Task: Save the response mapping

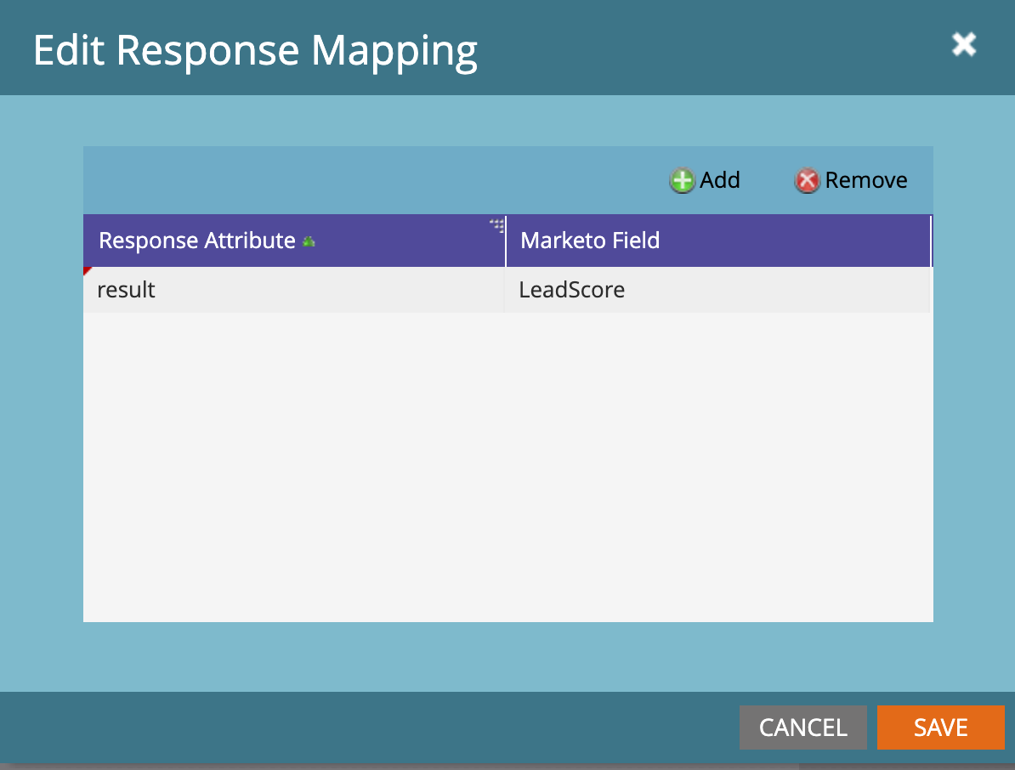Action: (940, 728)
